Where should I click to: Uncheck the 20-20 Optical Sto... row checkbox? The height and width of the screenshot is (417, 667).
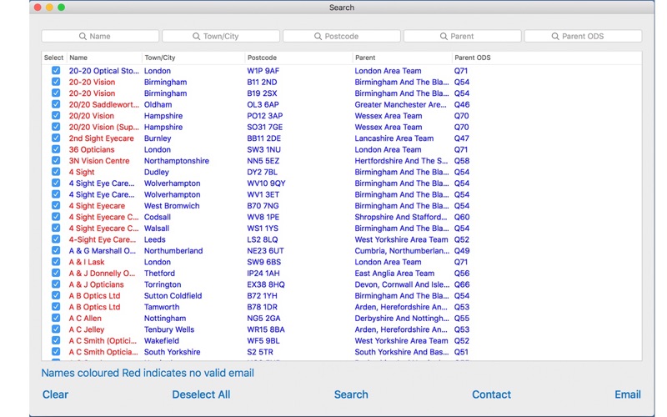56,70
